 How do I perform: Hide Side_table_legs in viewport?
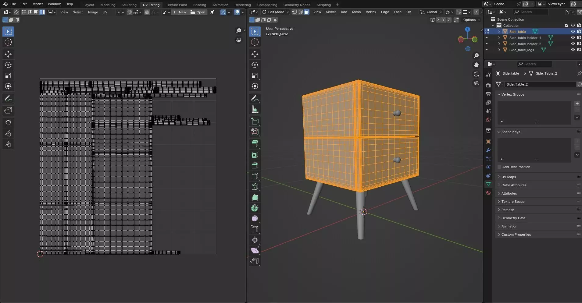[573, 50]
